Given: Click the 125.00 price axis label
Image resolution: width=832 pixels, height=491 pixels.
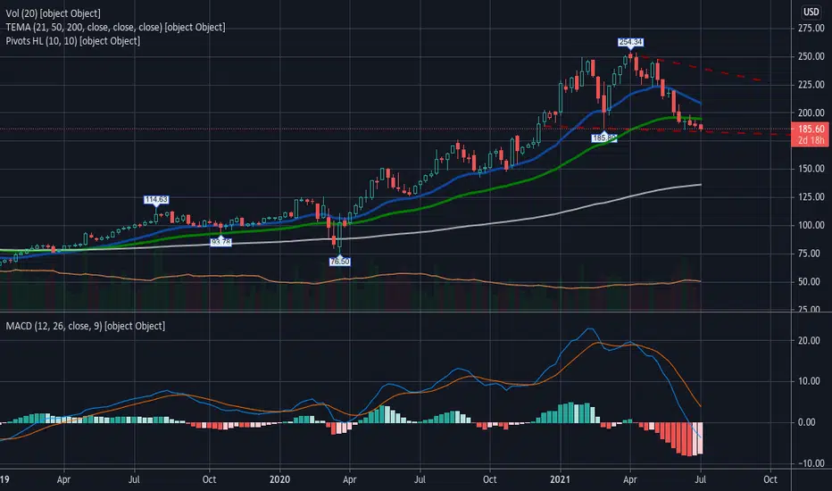Looking at the screenshot, I should (811, 197).
